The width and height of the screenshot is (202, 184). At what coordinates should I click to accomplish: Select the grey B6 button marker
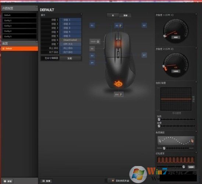coord(92,49)
